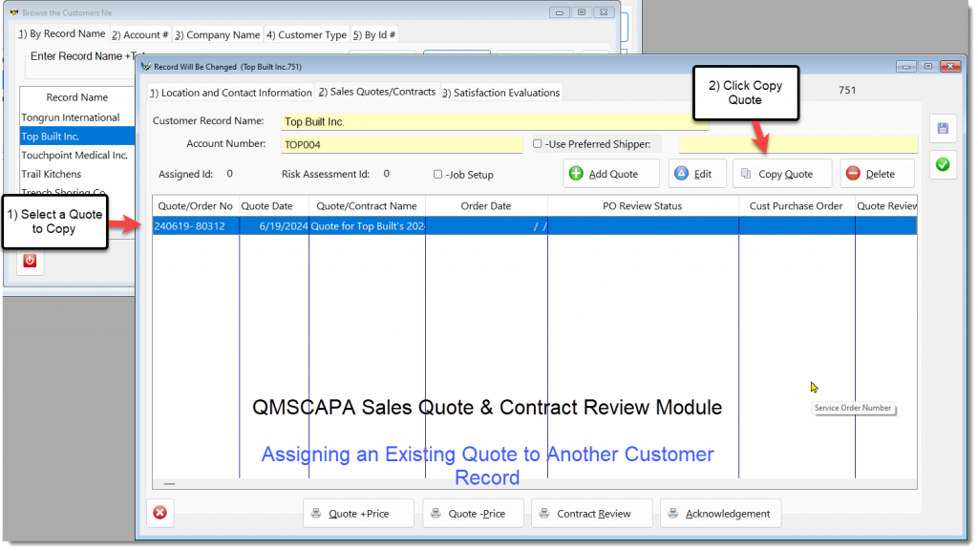Toggle the Job Setup checkbox
The width and height of the screenshot is (978, 551).
(x=437, y=175)
